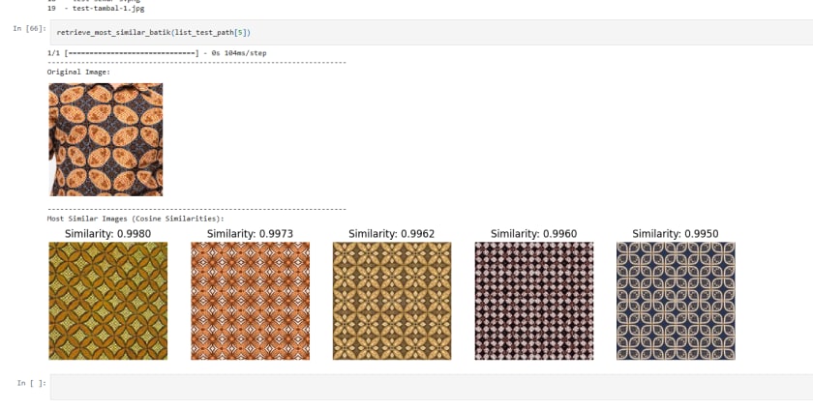Click the Similarity 0.9980 result image

pos(107,301)
